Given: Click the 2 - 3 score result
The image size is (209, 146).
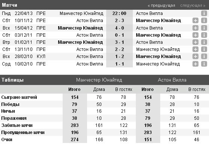Looking at the screenshot, I should [x=119, y=21].
